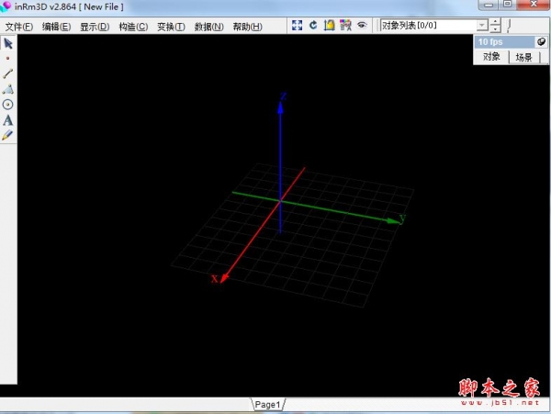Viewport: 551px width, 414px height.
Task: Open the 构造(C) menu
Action: 133,27
